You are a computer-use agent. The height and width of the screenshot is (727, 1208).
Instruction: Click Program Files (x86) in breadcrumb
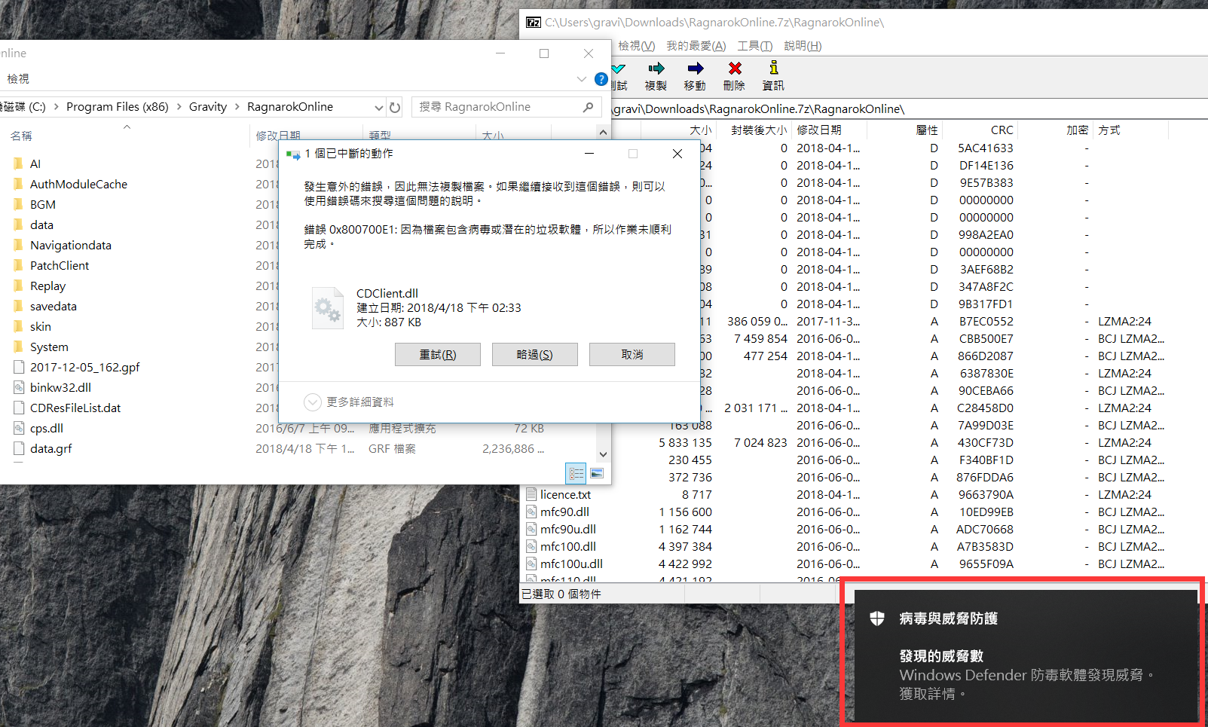[118, 107]
